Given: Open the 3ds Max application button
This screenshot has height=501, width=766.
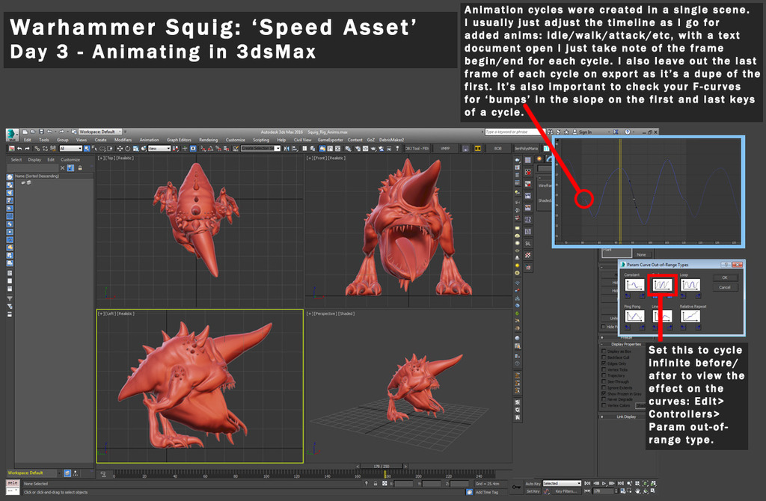Looking at the screenshot, I should point(12,135).
